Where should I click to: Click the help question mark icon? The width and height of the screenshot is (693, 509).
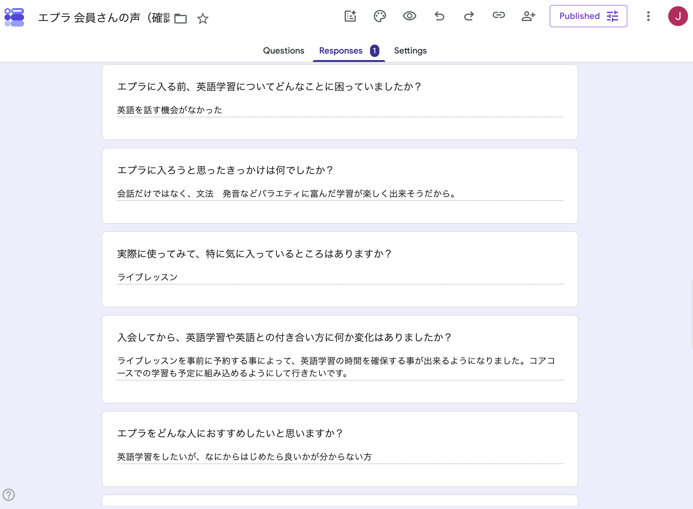(x=9, y=494)
